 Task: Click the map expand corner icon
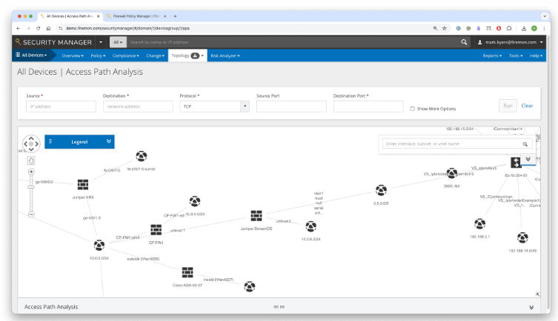point(537,294)
